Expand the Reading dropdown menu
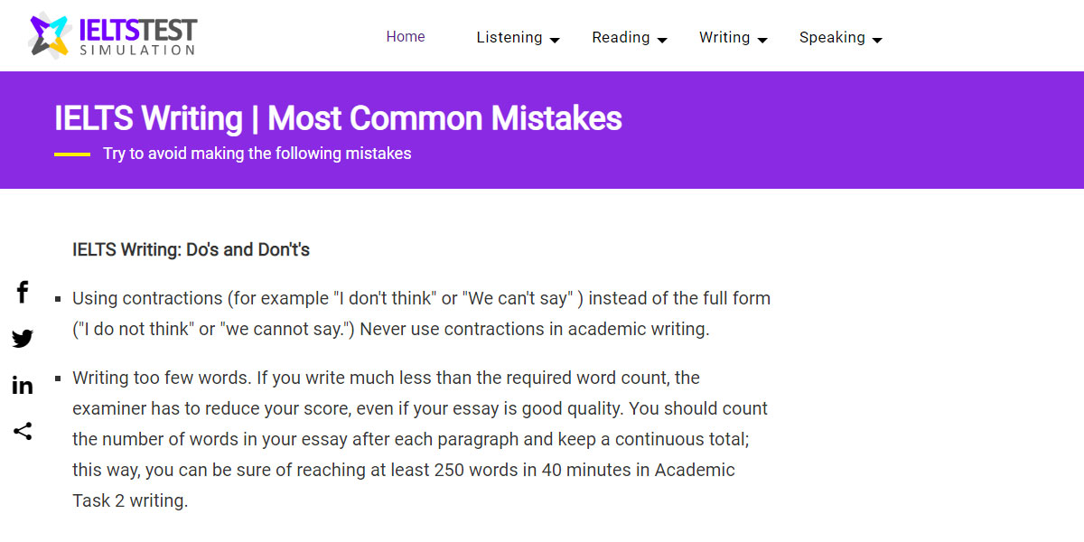Viewport: 1084px width, 542px height. coord(663,40)
